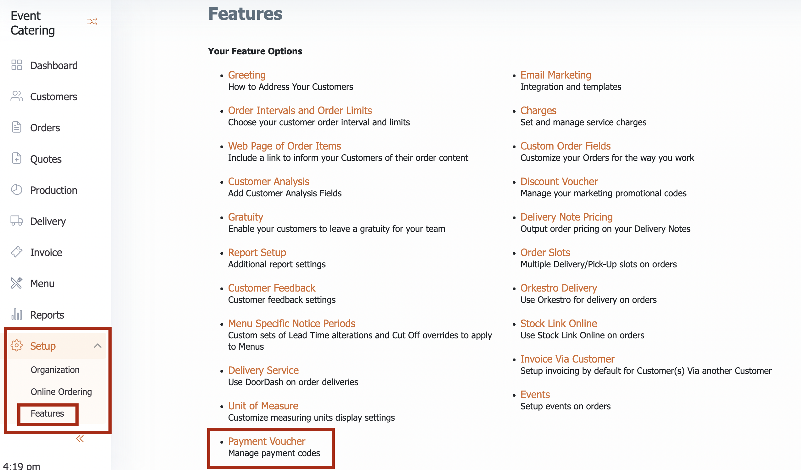Click the Dashboard grid icon

coord(17,65)
